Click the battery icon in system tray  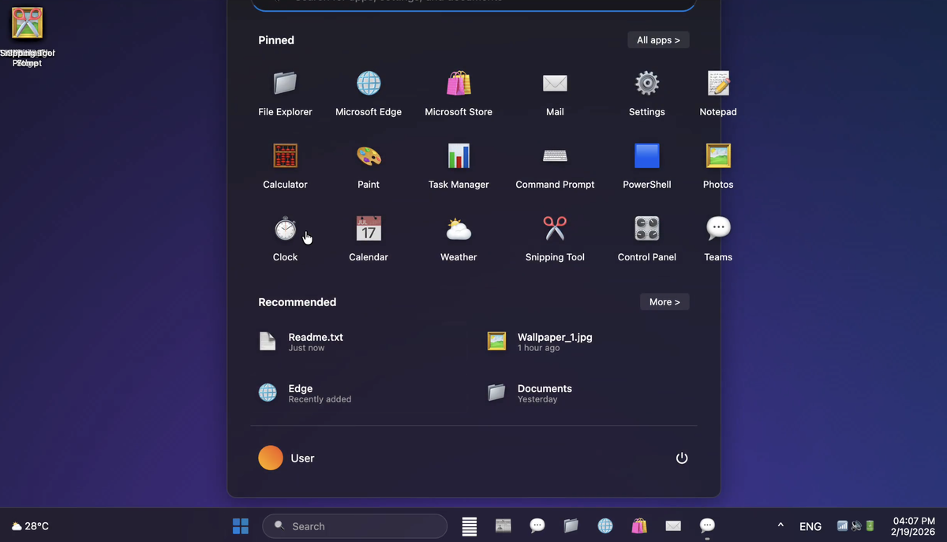pos(870,526)
